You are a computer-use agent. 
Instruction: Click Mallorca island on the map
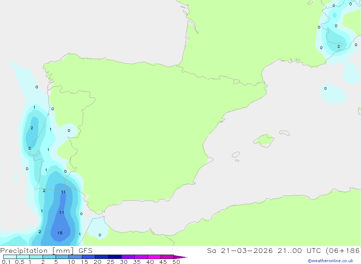(x=264, y=140)
